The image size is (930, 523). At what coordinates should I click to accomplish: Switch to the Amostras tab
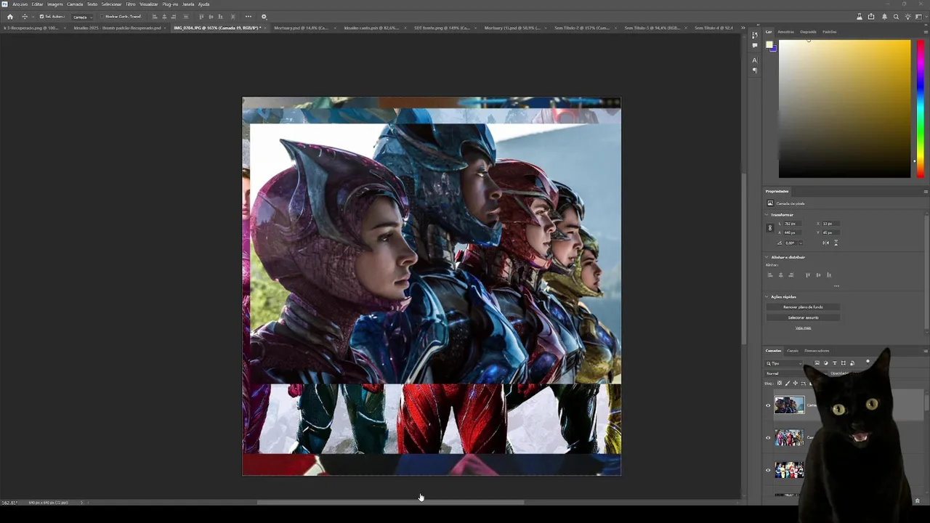(785, 32)
